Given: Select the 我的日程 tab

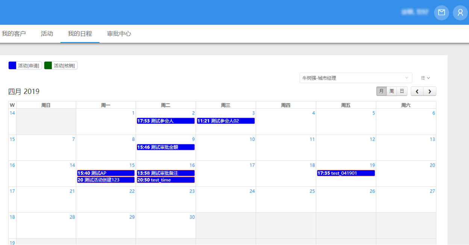Looking at the screenshot, I should tap(80, 33).
